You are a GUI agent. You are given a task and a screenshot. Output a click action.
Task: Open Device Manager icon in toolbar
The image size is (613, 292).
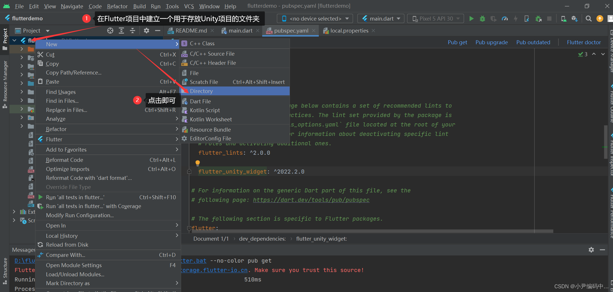564,19
